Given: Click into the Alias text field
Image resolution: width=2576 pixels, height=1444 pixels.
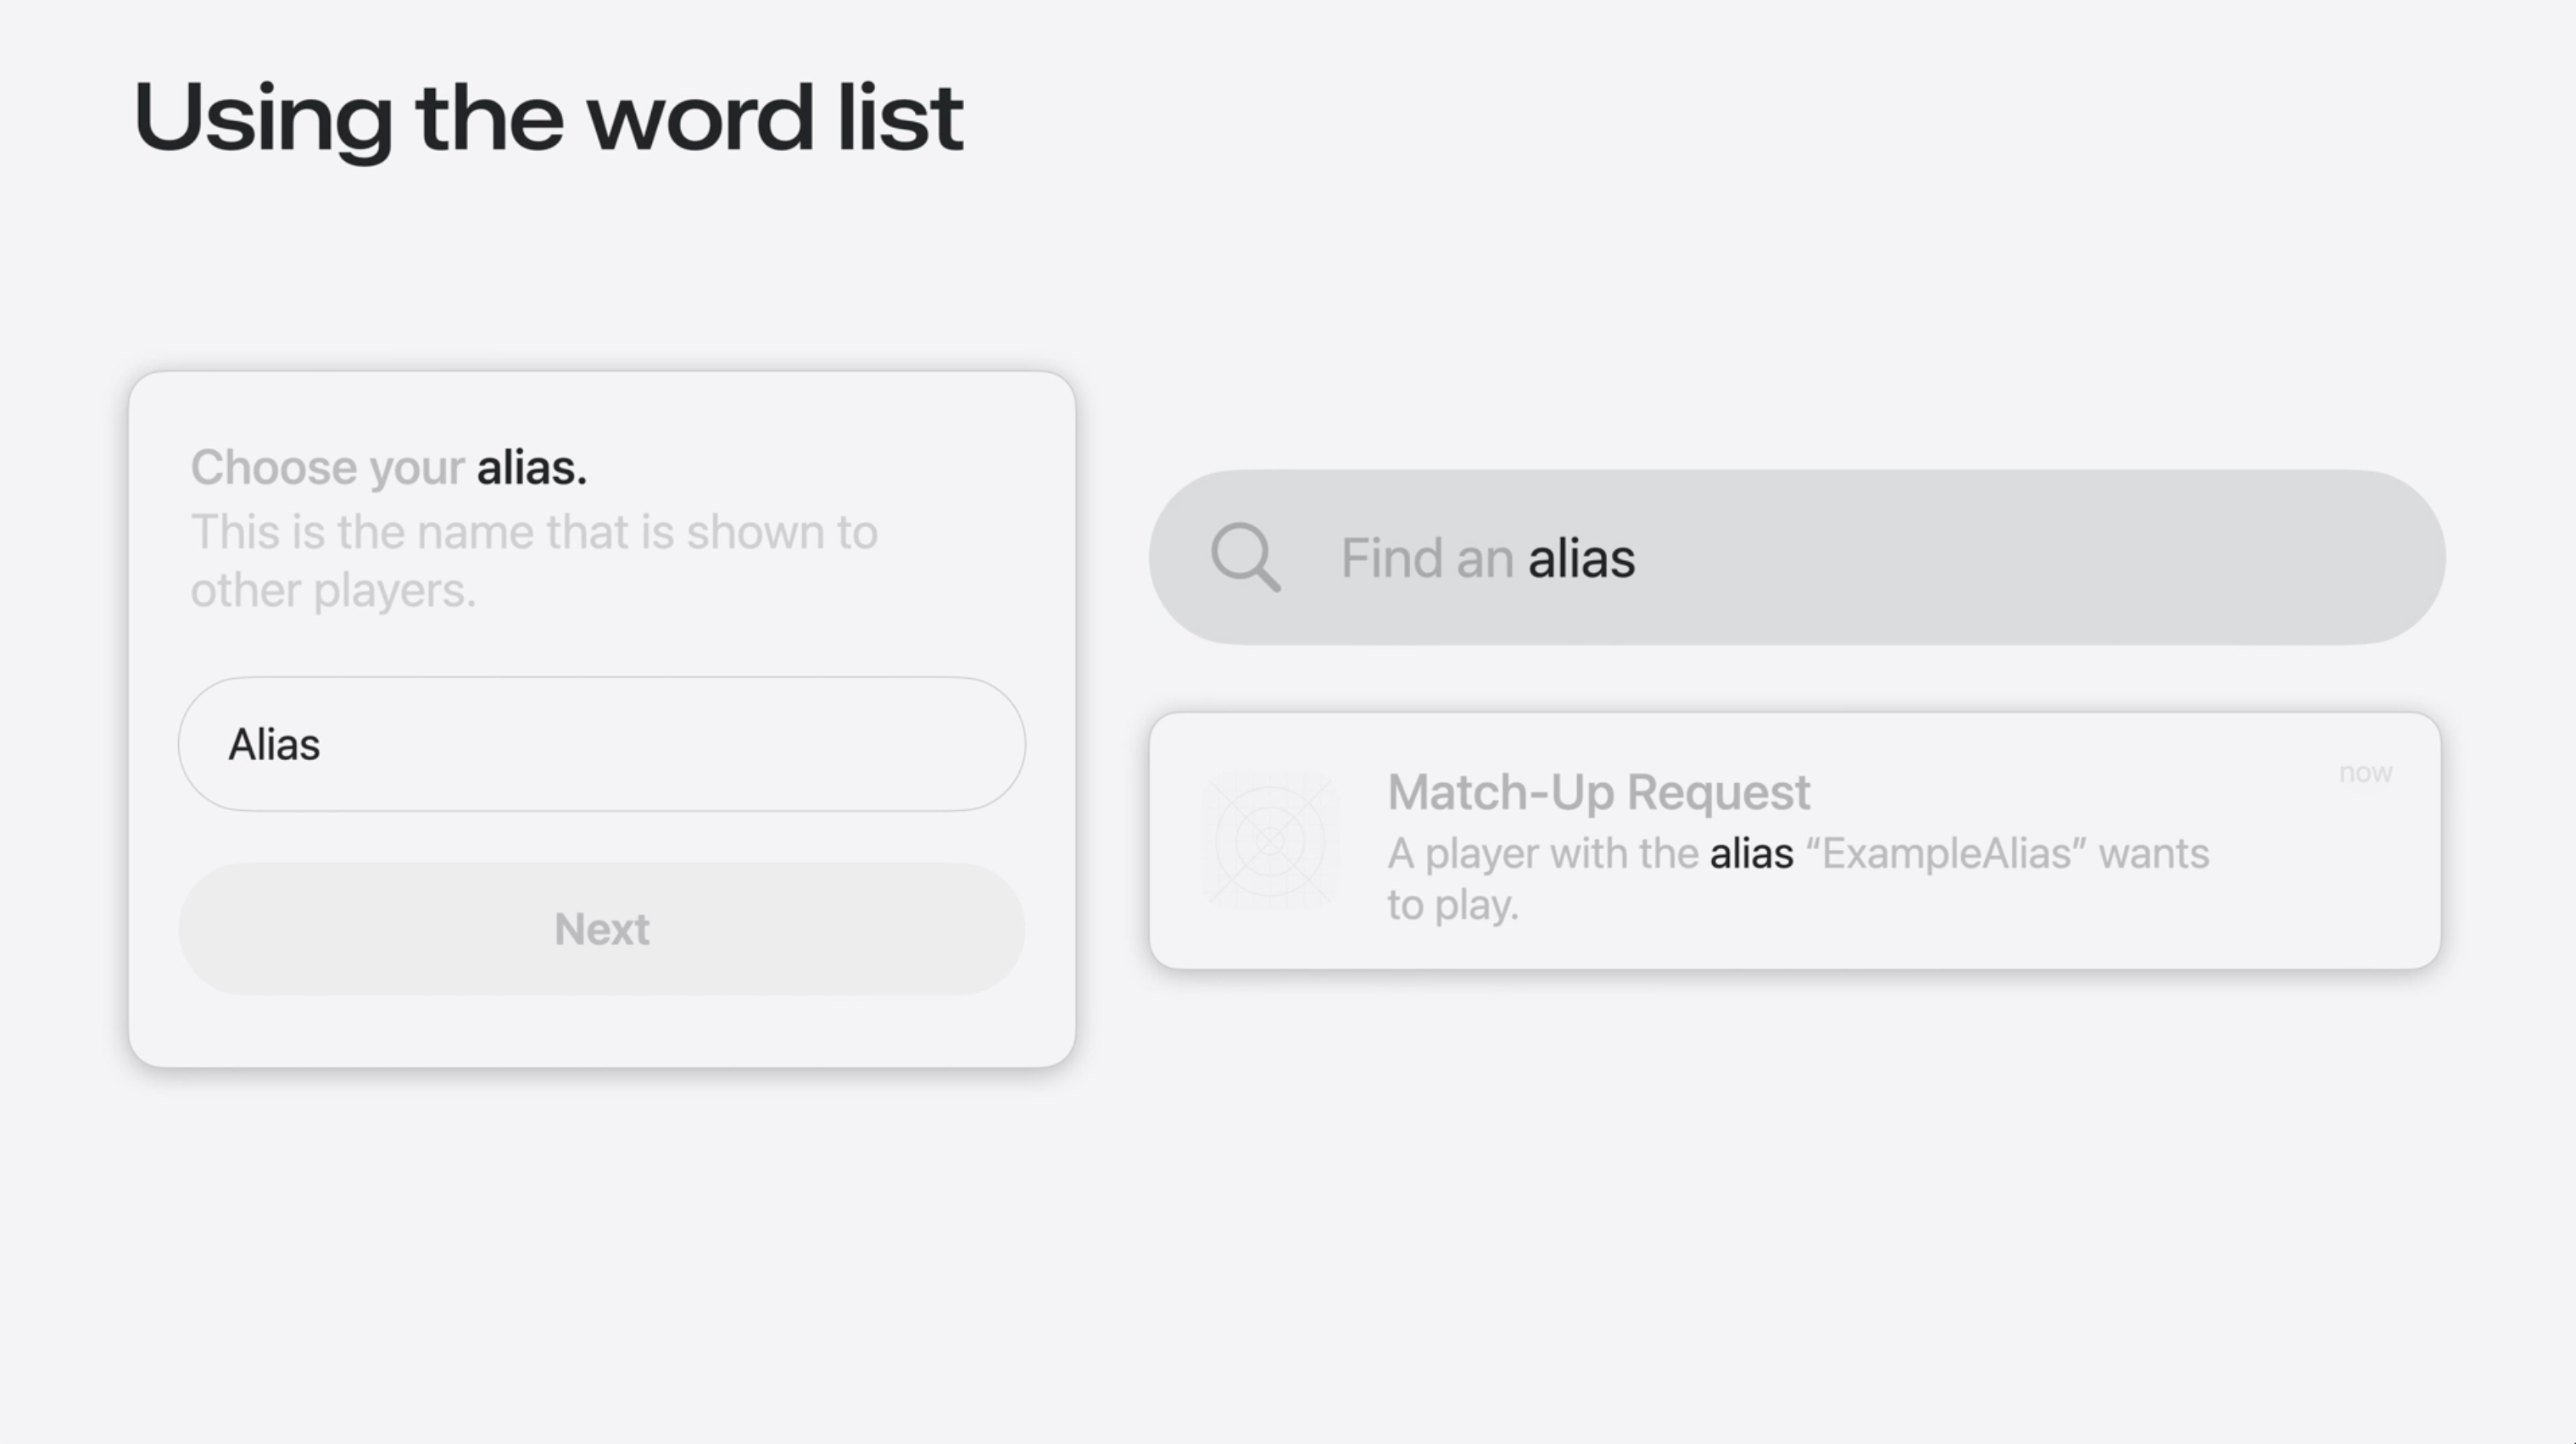Looking at the screenshot, I should pyautogui.click(x=601, y=745).
